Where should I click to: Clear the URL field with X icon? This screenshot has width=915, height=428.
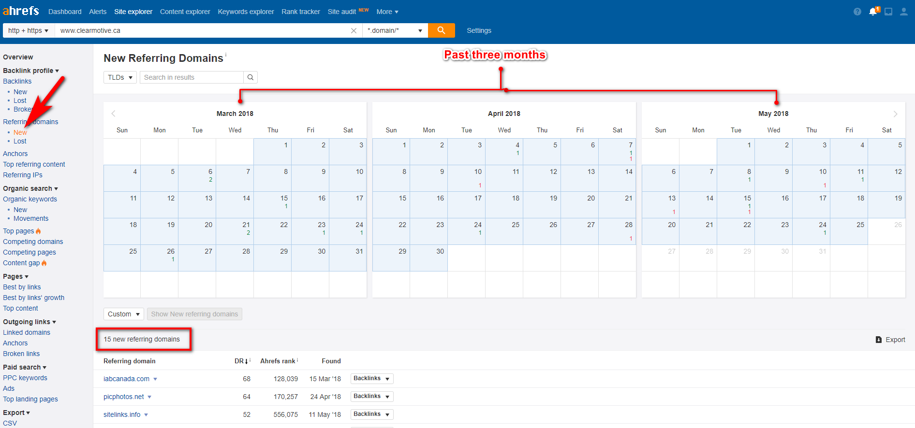(354, 30)
